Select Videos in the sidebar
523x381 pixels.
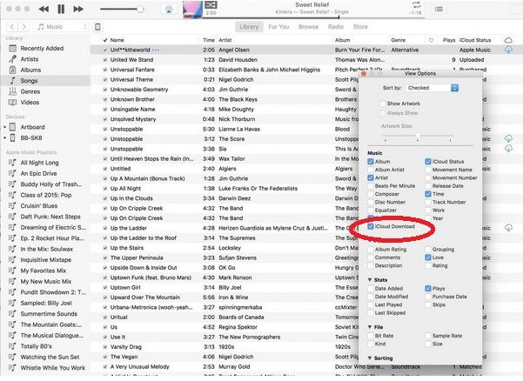30,103
